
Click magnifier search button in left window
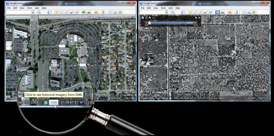[x=39, y=12]
